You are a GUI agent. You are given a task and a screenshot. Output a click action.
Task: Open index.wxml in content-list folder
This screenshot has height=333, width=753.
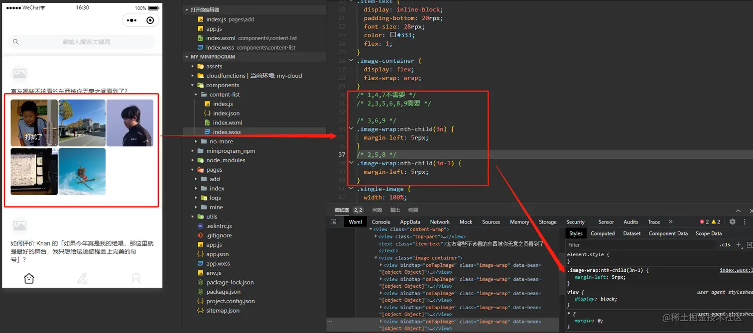[228, 123]
